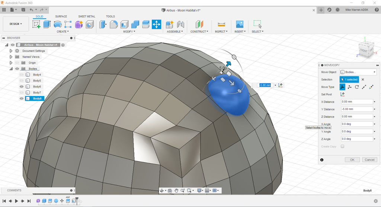Select Body6 in browser
This screenshot has height=207, width=381.
click(x=37, y=87)
